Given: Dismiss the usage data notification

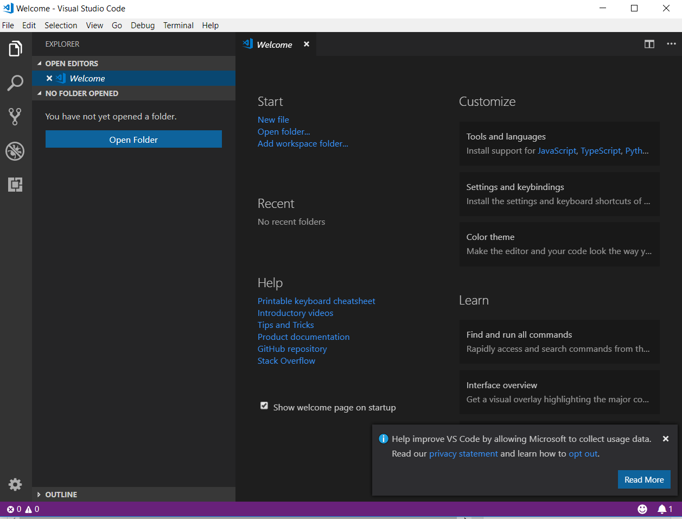Looking at the screenshot, I should tap(665, 438).
